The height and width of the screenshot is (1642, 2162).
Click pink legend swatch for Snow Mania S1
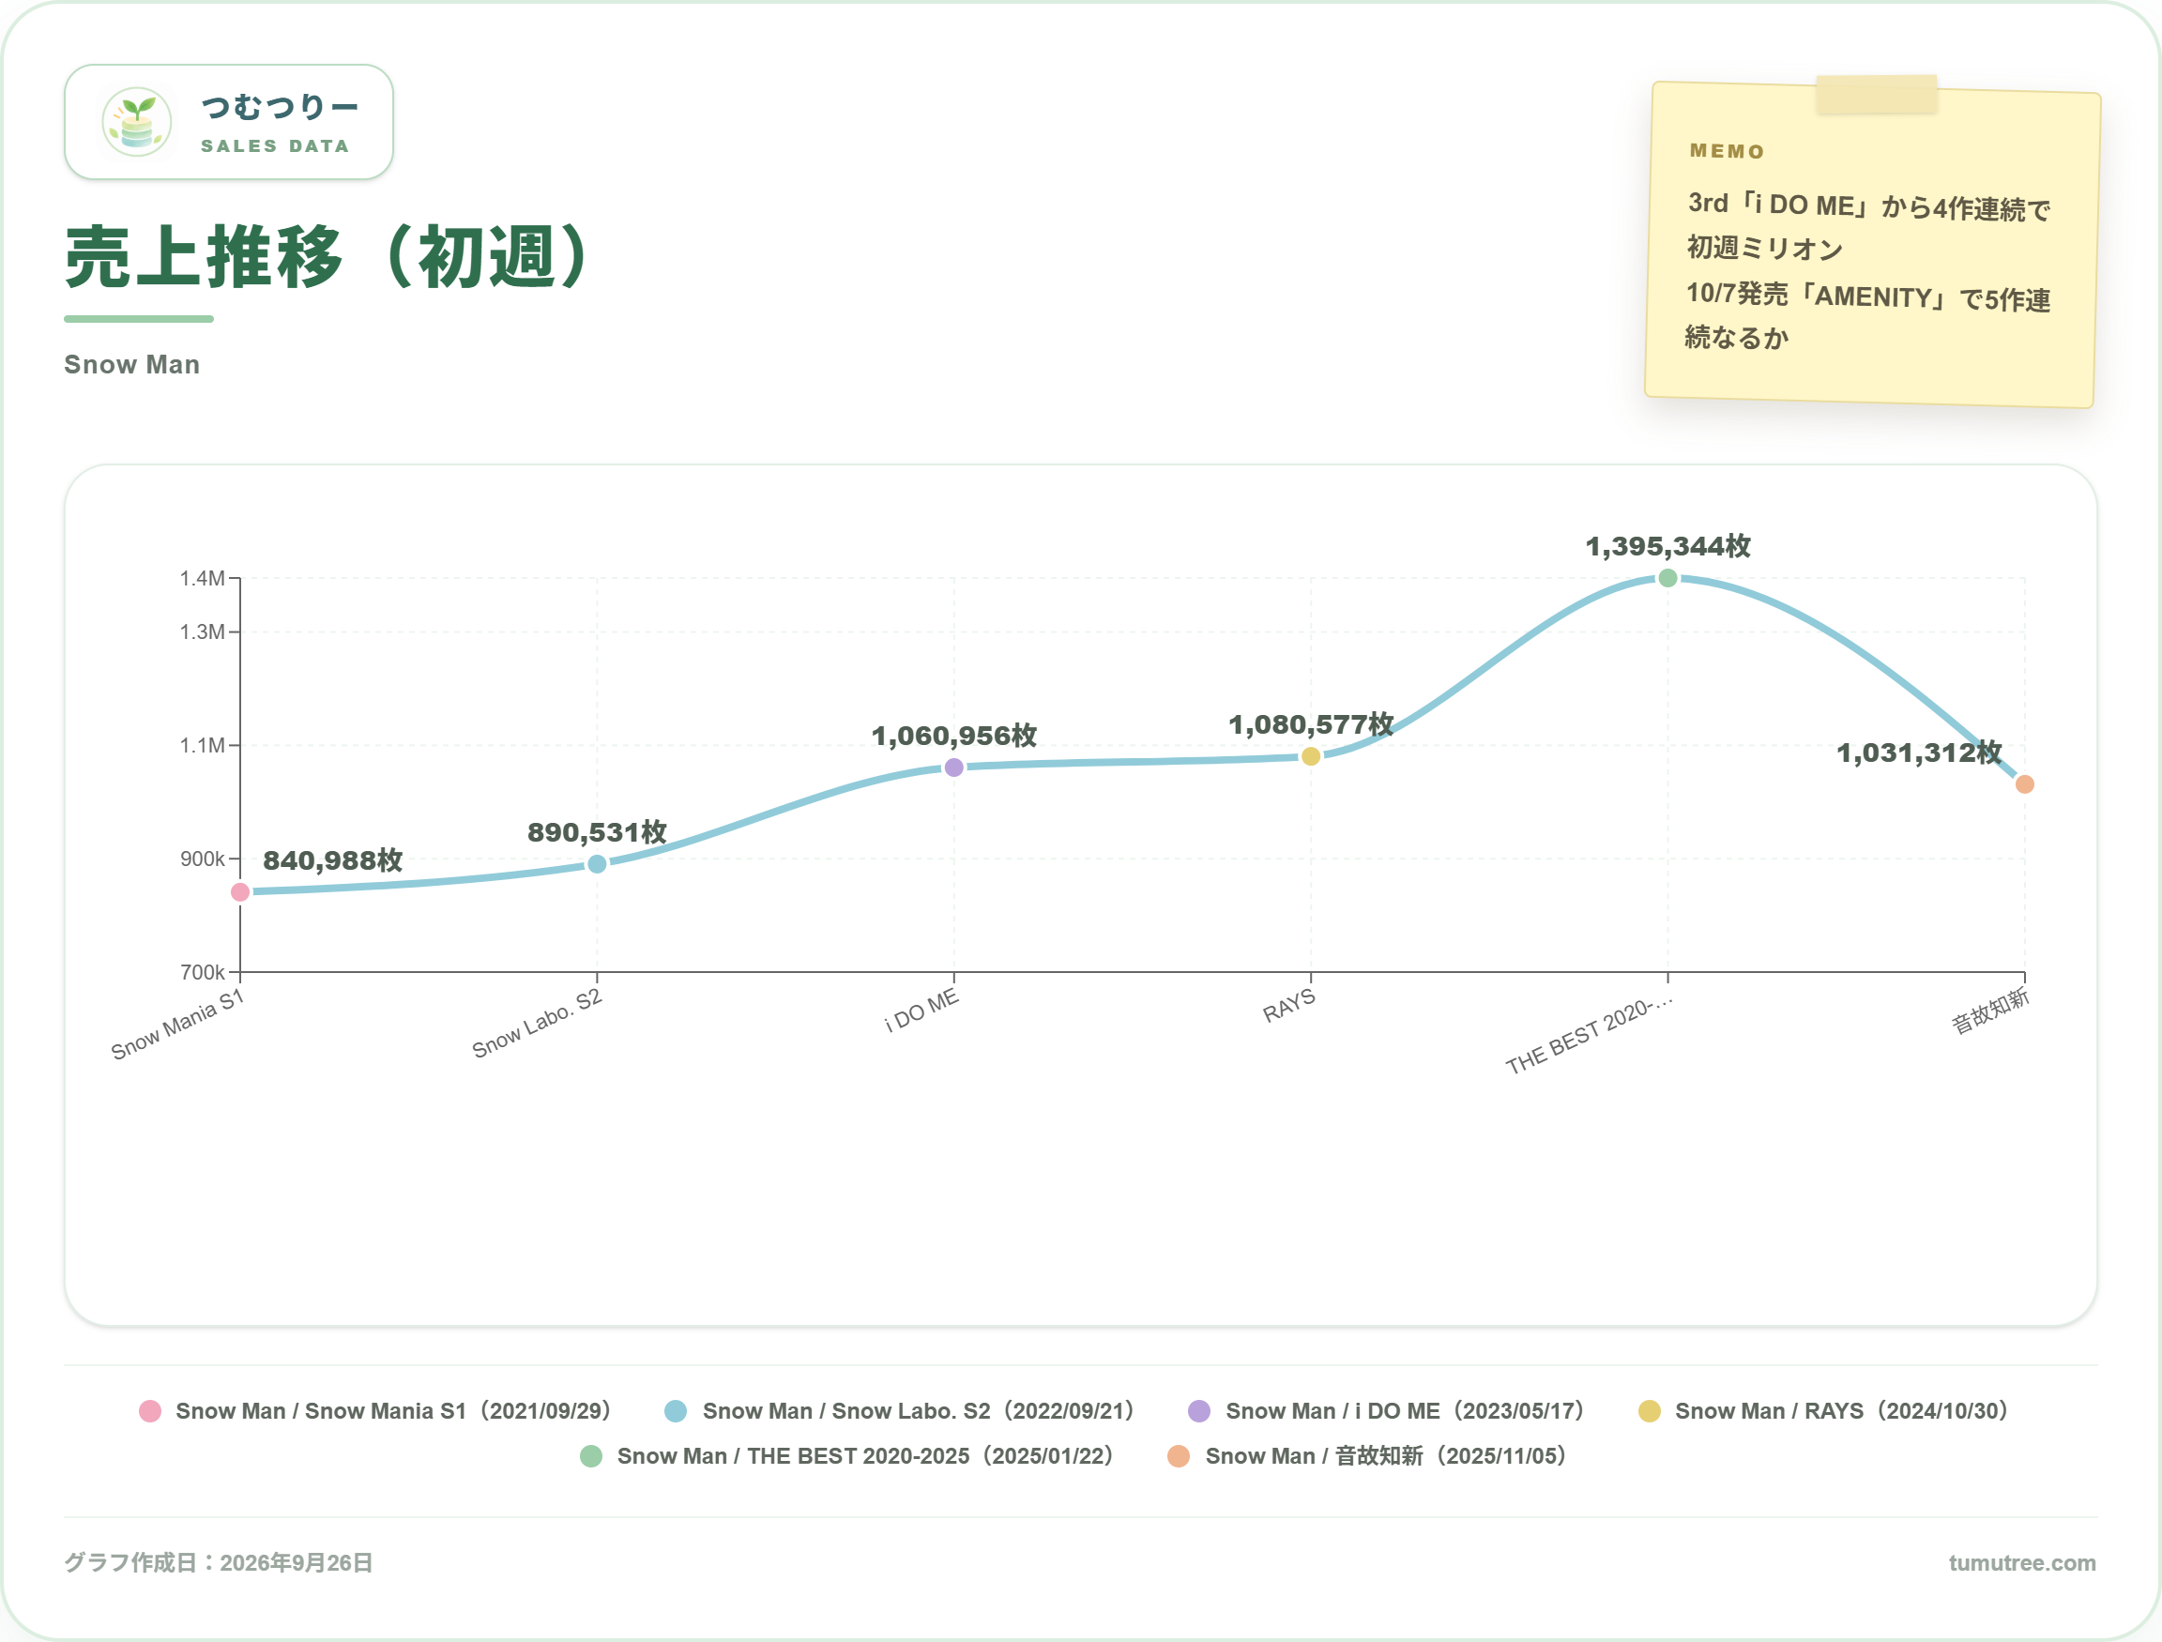coord(149,1411)
